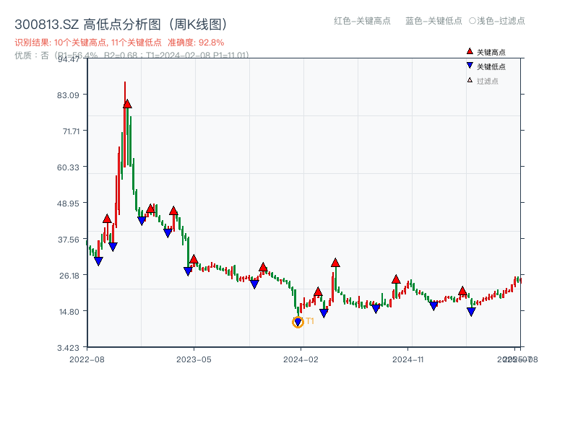
Task: Click the blue low marker near 2024-02 bottom
Action: [324, 312]
